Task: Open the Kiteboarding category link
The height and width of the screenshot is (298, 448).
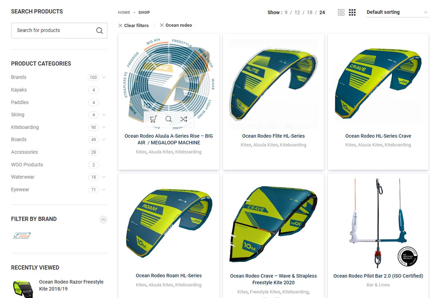Action: (x=25, y=127)
